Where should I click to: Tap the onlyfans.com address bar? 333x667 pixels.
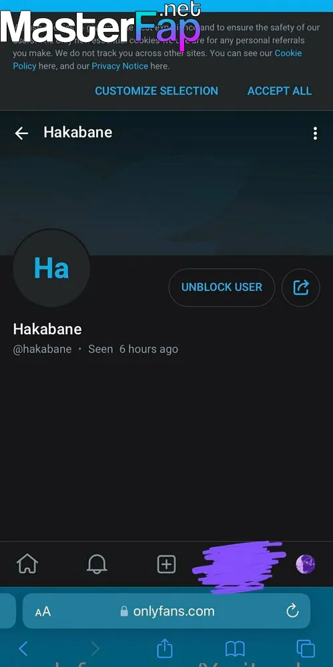tap(167, 611)
